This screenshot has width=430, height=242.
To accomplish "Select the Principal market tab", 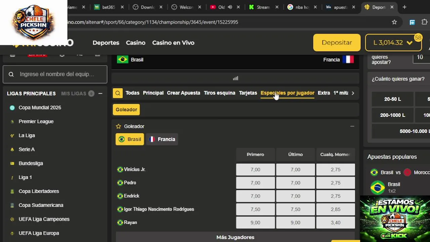I will [x=153, y=93].
